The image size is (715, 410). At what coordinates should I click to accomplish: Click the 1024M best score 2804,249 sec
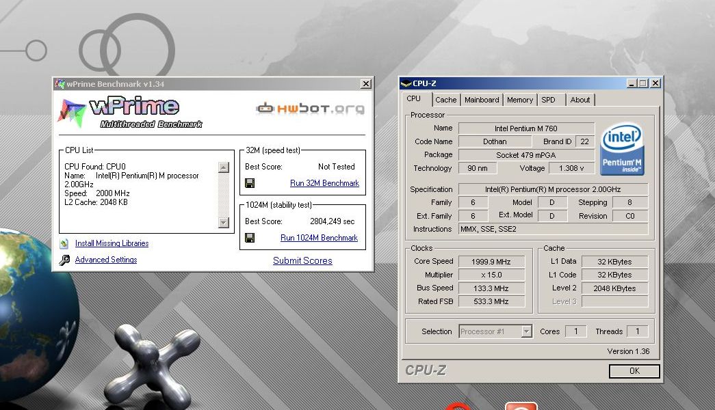coord(332,221)
